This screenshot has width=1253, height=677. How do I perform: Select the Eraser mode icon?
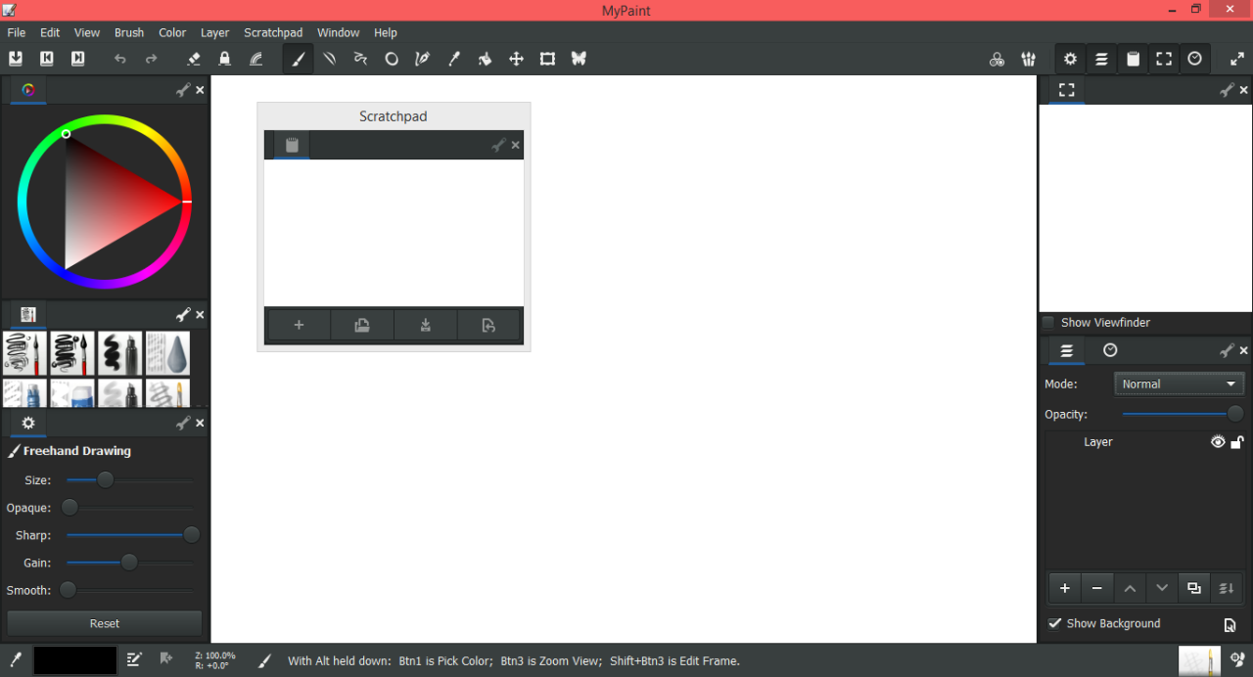click(x=194, y=59)
